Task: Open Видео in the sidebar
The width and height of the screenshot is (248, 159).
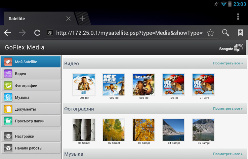Action: 31,74
